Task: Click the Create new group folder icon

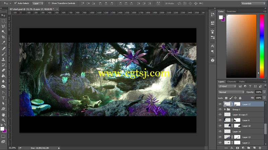Action: [x=249, y=148]
